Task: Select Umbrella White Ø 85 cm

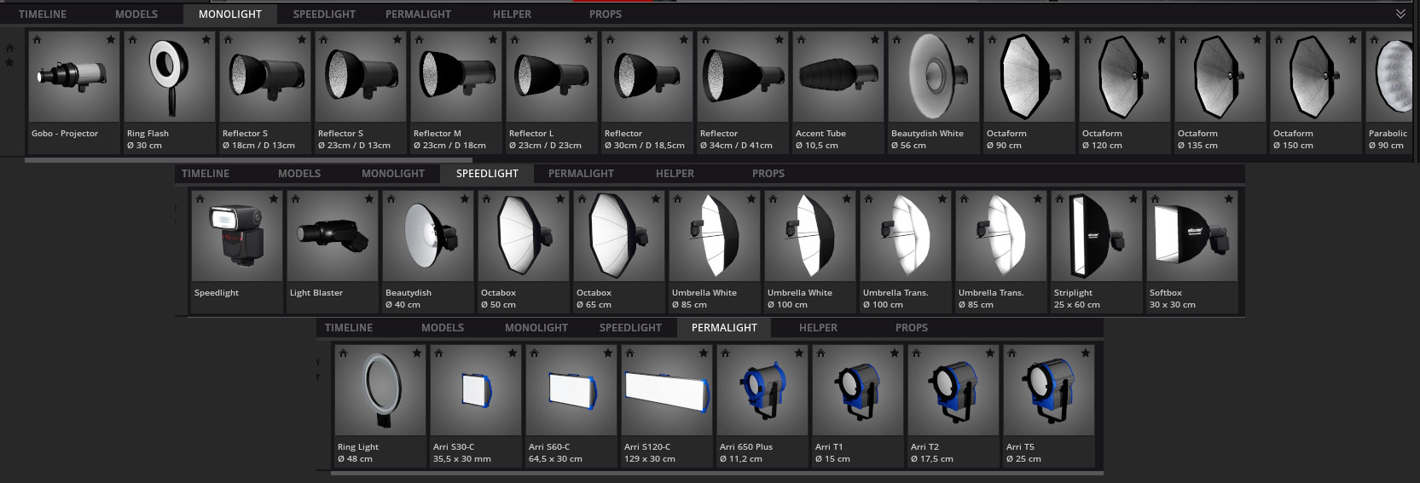Action: pyautogui.click(x=715, y=251)
